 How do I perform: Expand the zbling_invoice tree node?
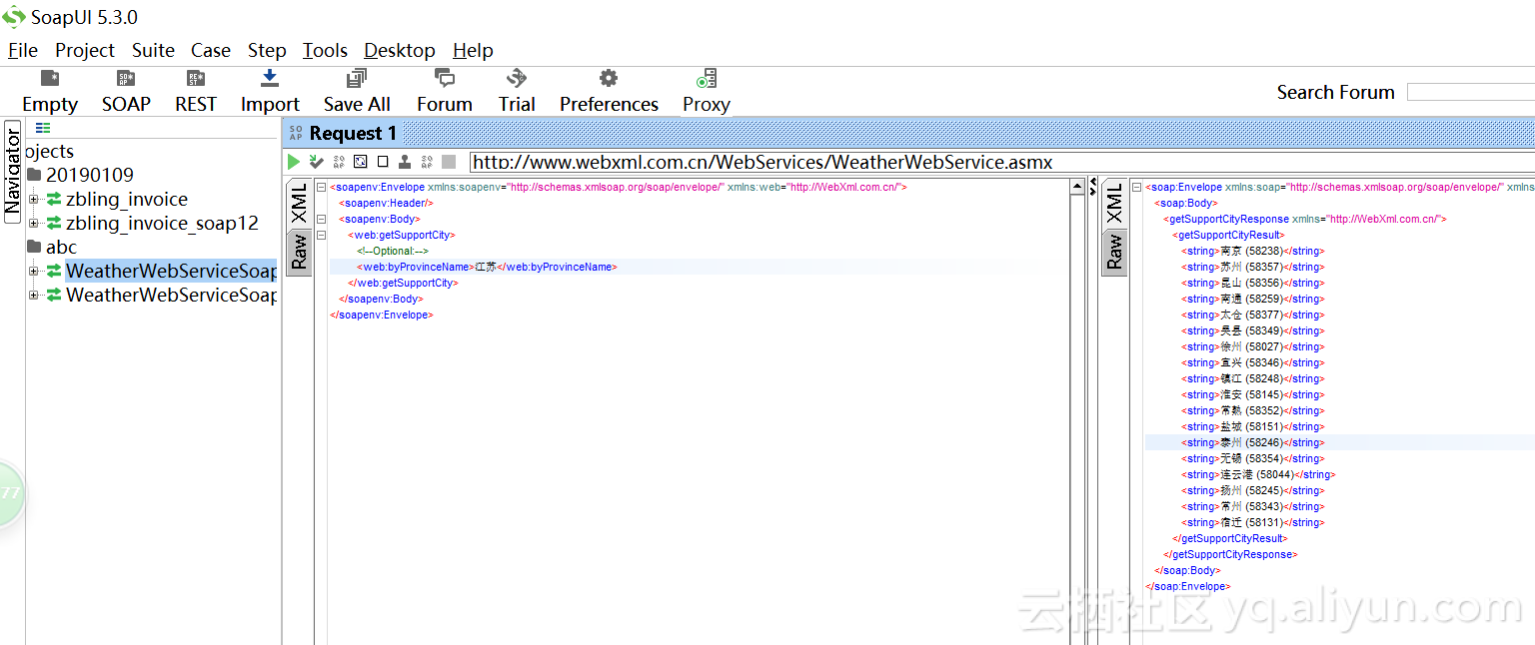[34, 200]
